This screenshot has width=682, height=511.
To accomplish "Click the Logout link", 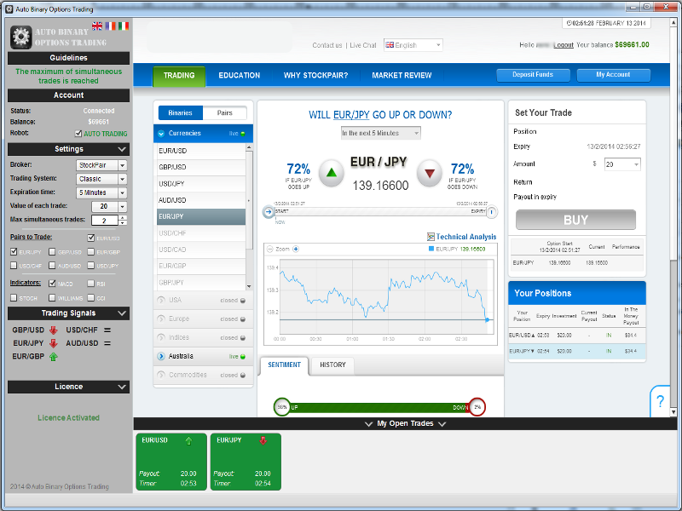I will point(564,45).
